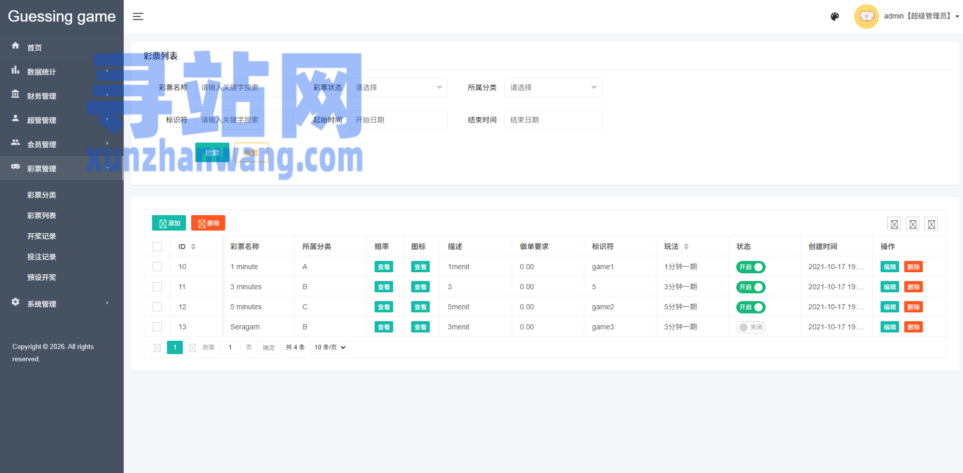Image resolution: width=963 pixels, height=473 pixels.
Task: Enable the closed status switch for Seragam
Action: [751, 327]
